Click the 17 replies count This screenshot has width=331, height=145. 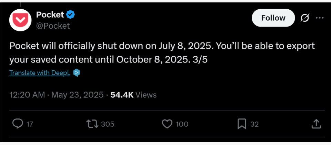click(30, 124)
